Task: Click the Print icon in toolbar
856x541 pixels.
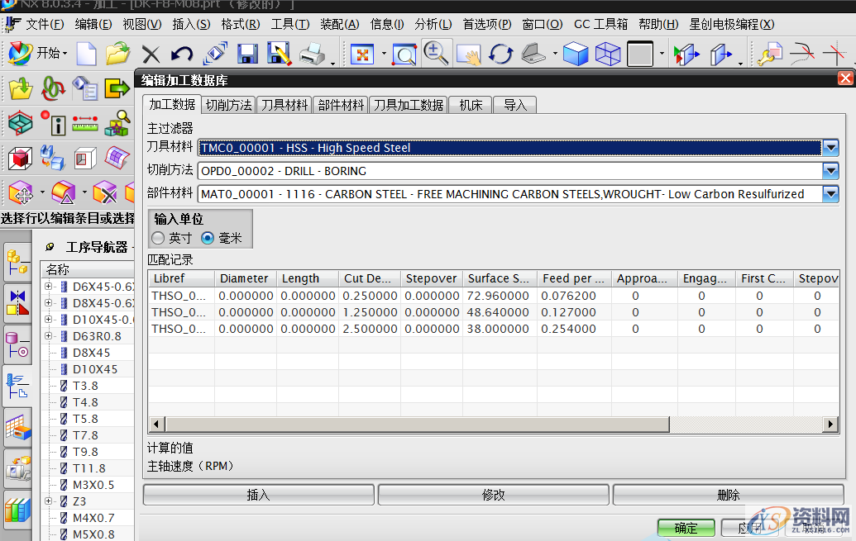Action: click(x=313, y=55)
